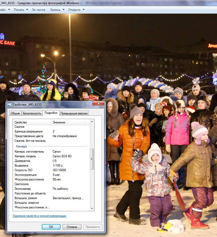Image resolution: width=217 pixels, height=237 pixels.
Task: Select the Фокусное расстояние 58 мм row
Action: [x=51, y=179]
